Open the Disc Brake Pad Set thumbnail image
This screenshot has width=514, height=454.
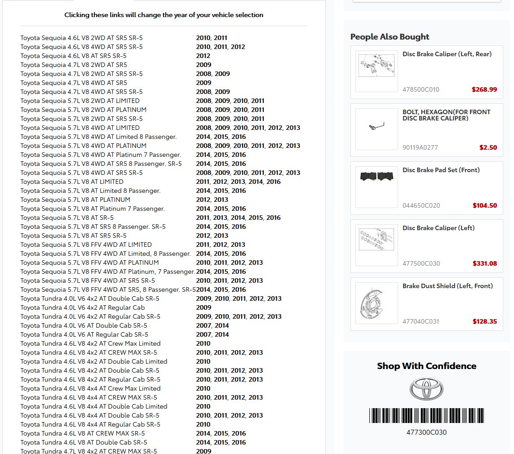point(377,187)
